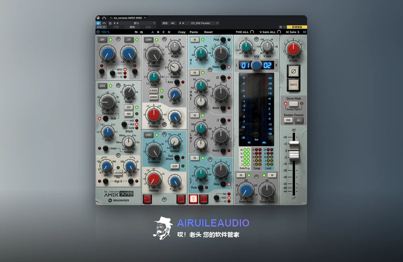403x262 pixels.
Task: Toggle the LPF enable button
Action: (x=129, y=40)
